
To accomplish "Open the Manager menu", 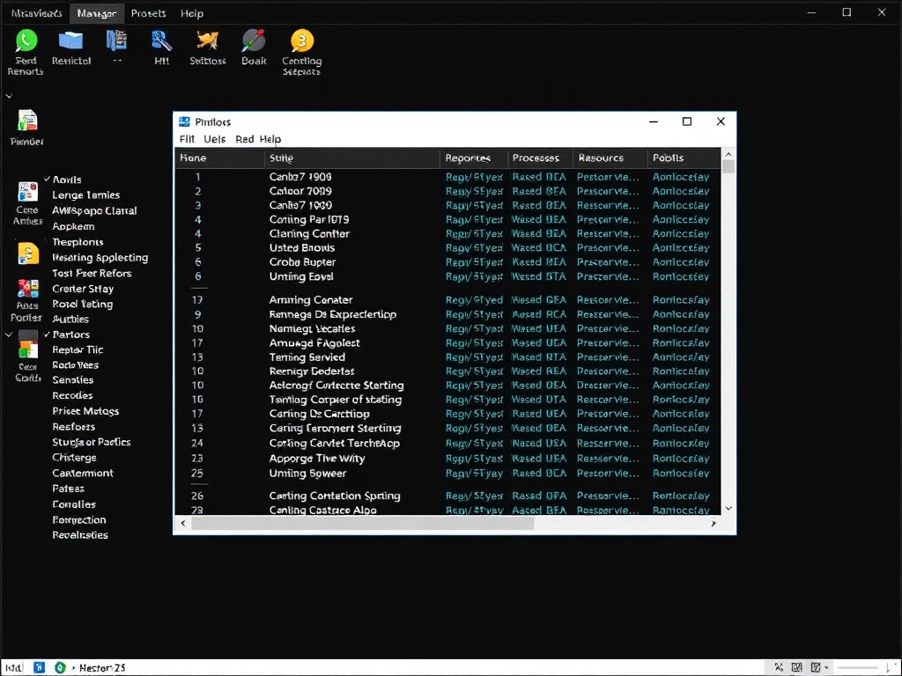I will (x=96, y=13).
